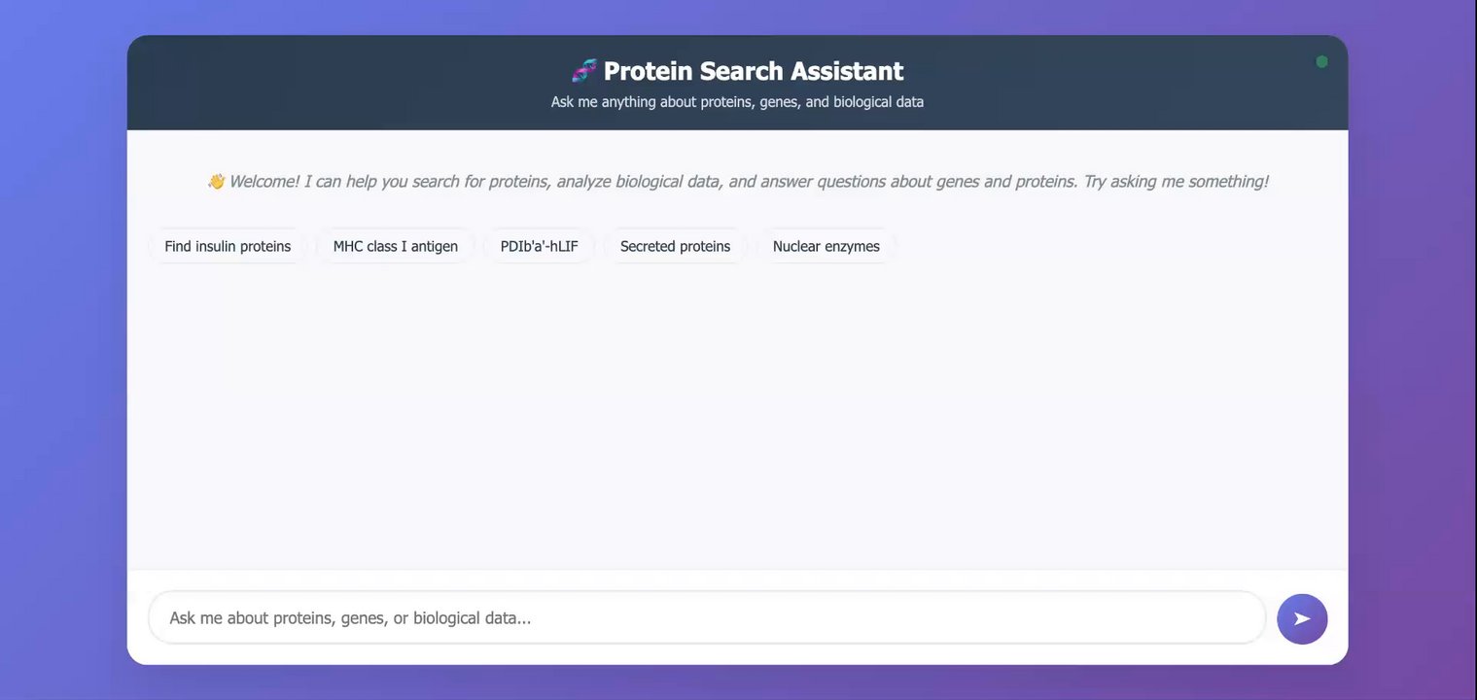Try the "Secreted proteins" suggestion chip
The height and width of the screenshot is (700, 1477).
coord(675,247)
